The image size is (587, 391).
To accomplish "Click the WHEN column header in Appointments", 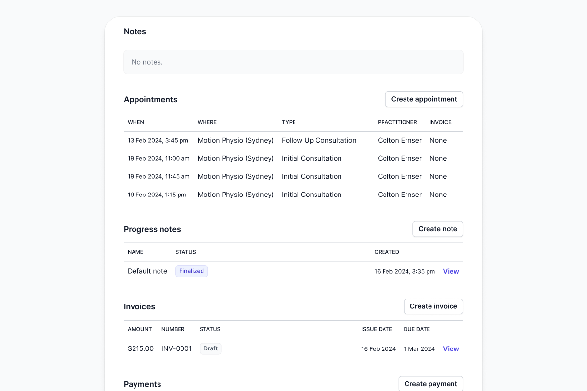I will coord(136,122).
